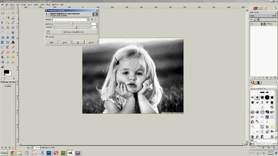
Task: Select the Scale tool
Action: 3,38
